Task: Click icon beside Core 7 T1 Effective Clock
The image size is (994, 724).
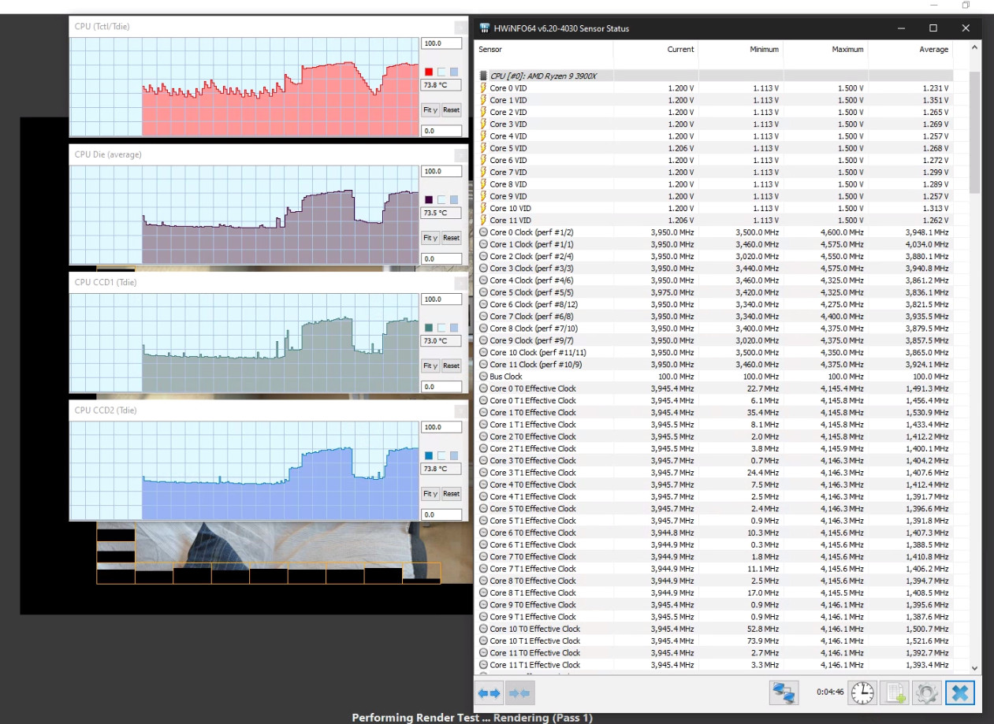Action: 483,569
